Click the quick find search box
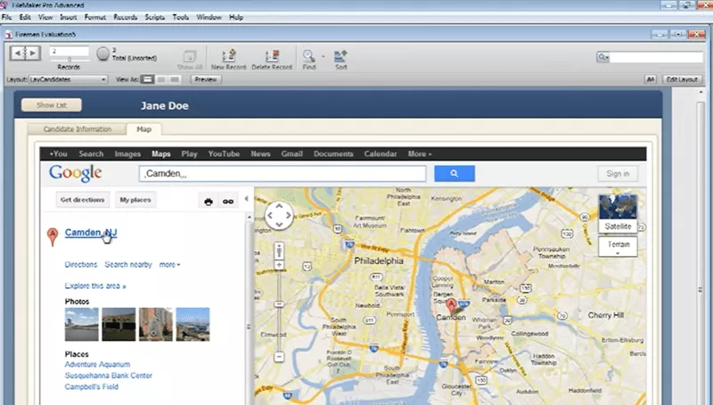This screenshot has height=405, width=713. click(x=655, y=57)
